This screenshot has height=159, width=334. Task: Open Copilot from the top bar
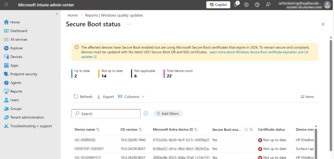click(218, 5)
